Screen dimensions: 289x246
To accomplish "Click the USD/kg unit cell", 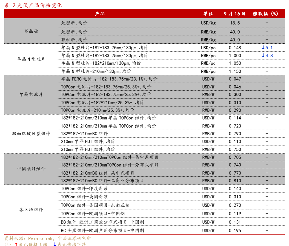I will pyautogui.click(x=208, y=23).
